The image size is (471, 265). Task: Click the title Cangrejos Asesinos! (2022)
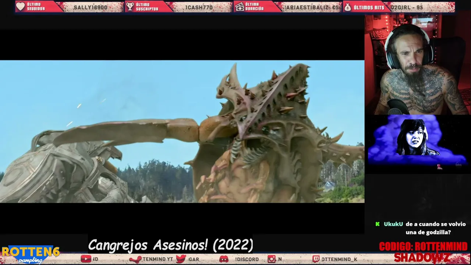coord(170,245)
